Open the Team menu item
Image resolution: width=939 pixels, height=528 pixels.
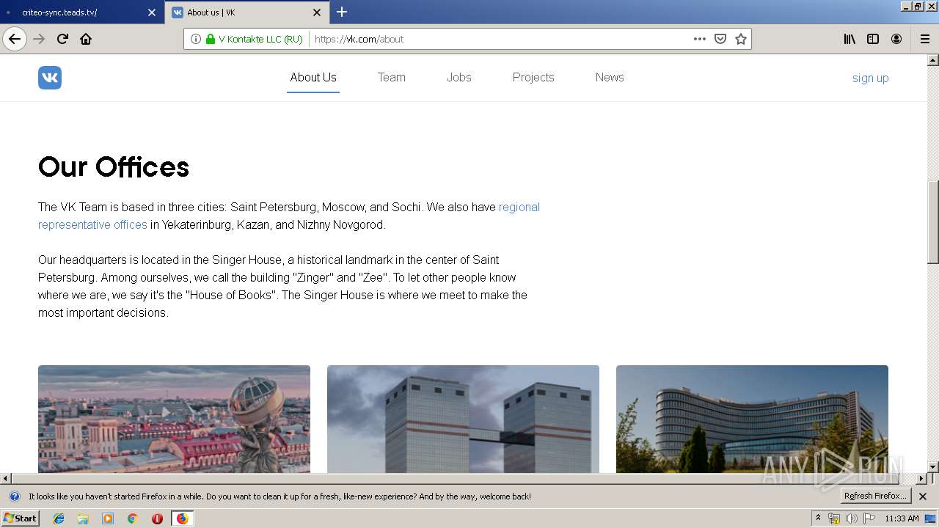(x=392, y=78)
